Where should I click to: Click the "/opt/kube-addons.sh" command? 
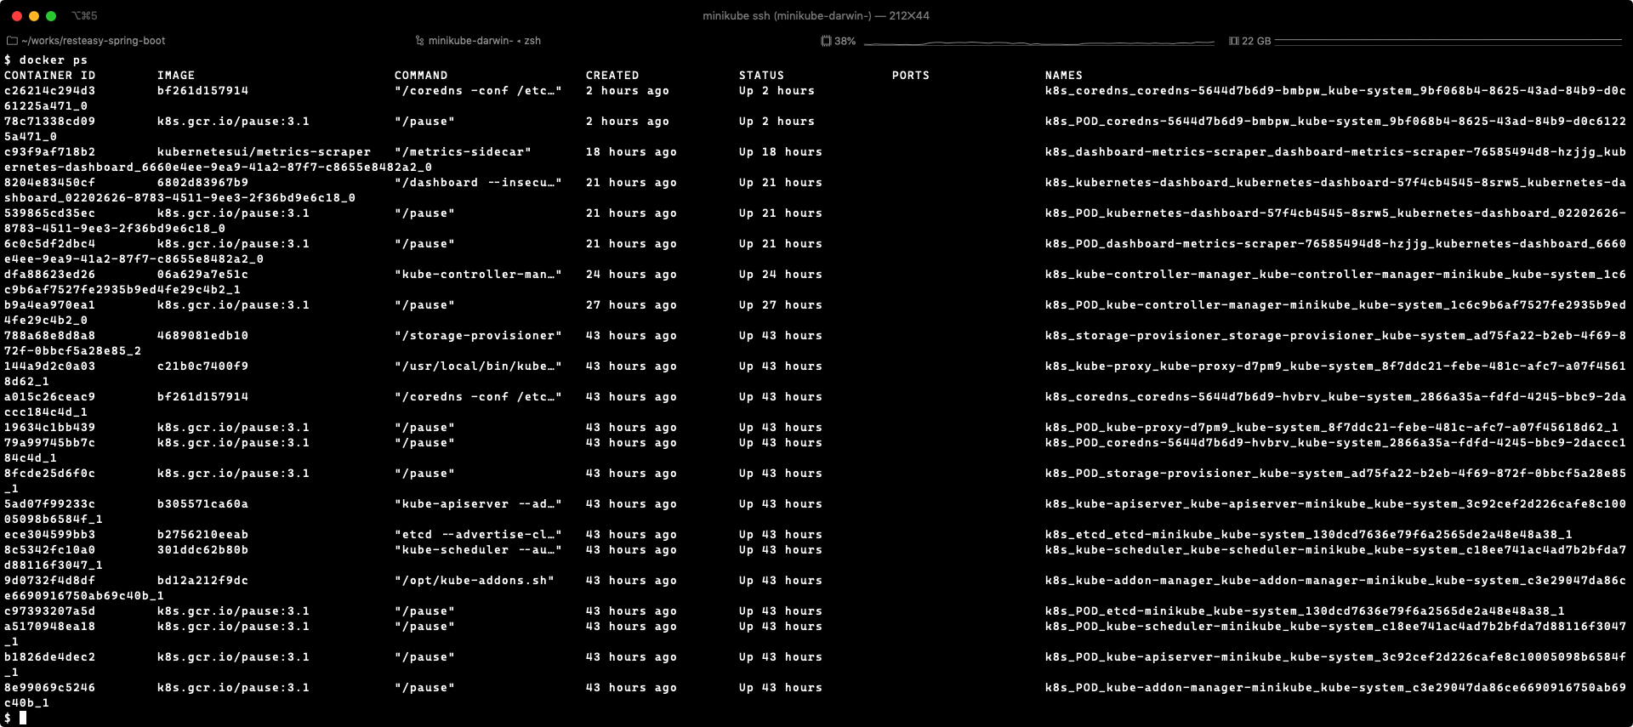pos(475,581)
